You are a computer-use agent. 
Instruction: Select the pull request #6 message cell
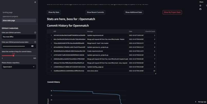click(107, 39)
